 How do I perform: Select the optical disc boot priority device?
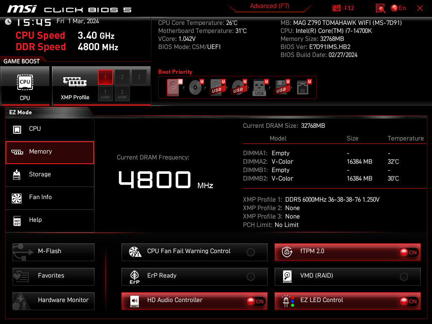pos(196,87)
